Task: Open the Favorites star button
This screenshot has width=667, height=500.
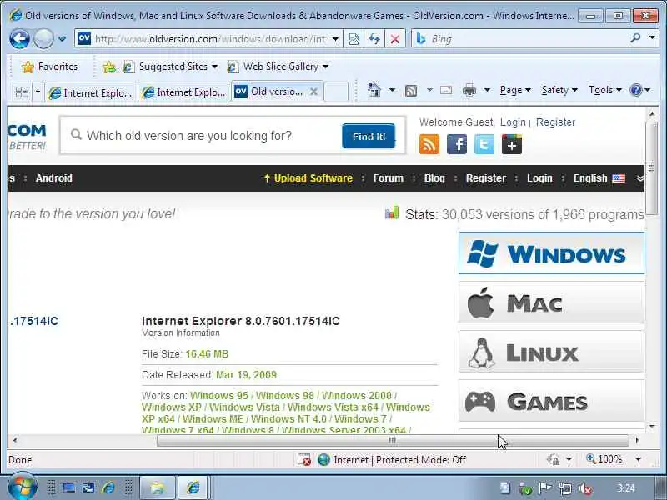Action: point(50,67)
